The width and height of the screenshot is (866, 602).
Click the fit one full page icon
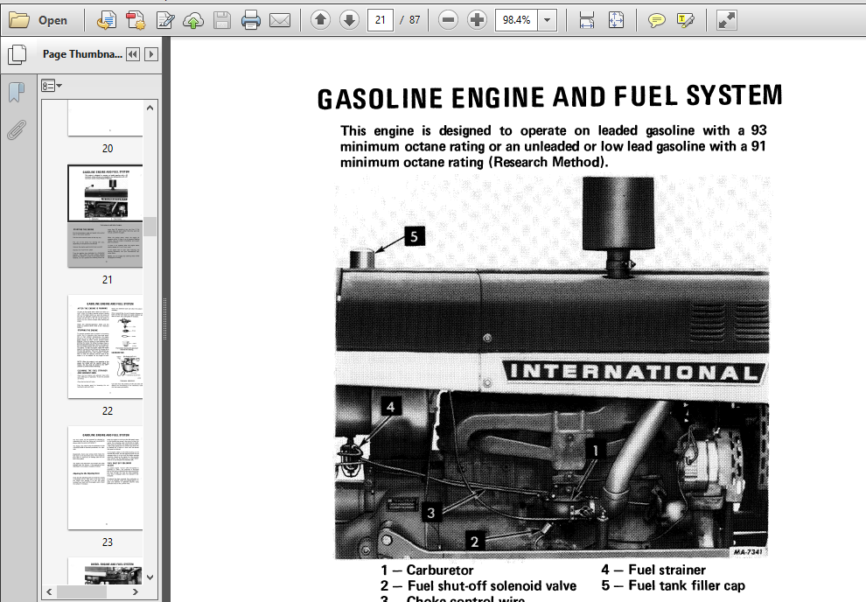coord(616,20)
